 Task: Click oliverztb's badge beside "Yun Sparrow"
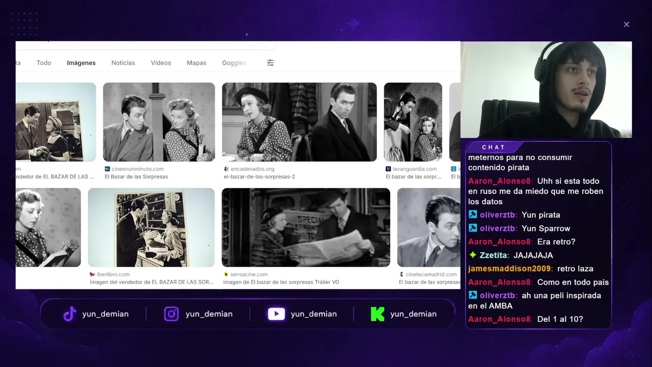coord(473,228)
